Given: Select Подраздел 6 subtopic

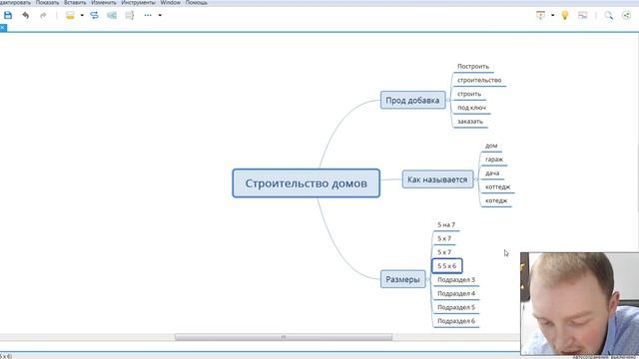Looking at the screenshot, I should [x=456, y=321].
